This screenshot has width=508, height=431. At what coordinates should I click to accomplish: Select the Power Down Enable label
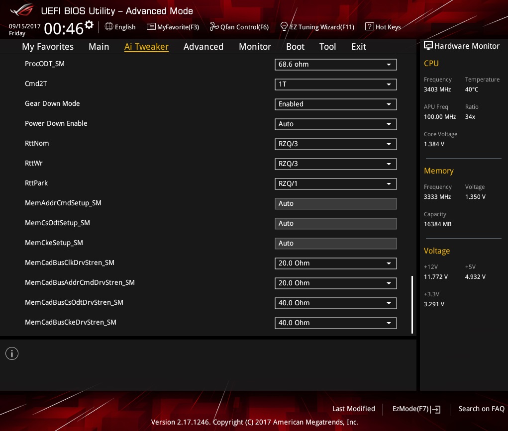click(x=56, y=123)
